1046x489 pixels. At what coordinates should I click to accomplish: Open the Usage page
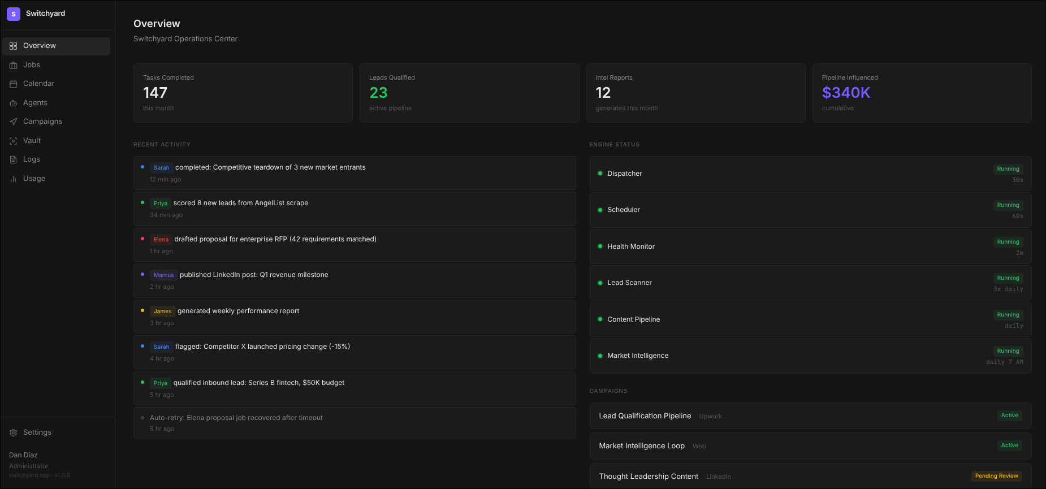tap(56, 179)
